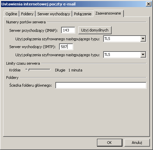Select the Serwer wychodzący tab
Image resolution: width=153 pixels, height=150 pixels.
[54, 14]
